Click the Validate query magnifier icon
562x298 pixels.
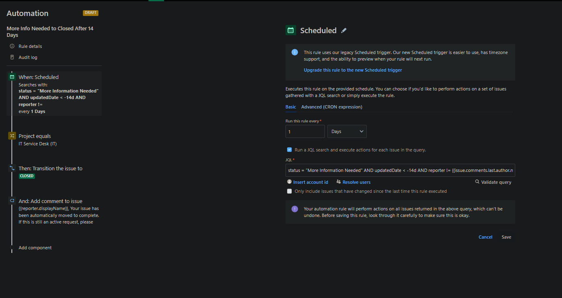pyautogui.click(x=477, y=182)
